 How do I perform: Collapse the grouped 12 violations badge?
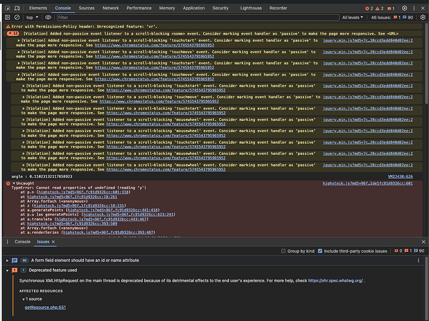coord(13,33)
